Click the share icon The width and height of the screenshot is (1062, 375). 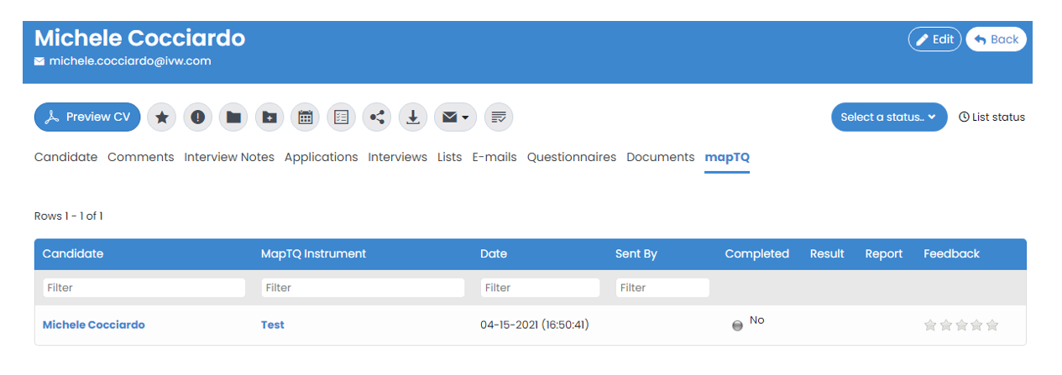pos(377,117)
